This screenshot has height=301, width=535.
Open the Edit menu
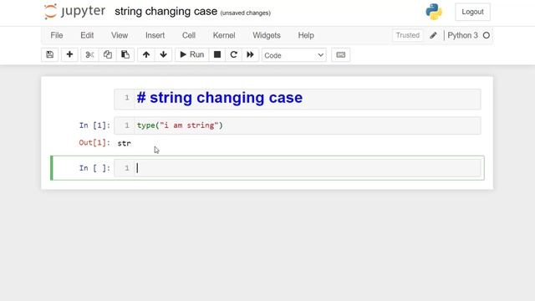87,35
